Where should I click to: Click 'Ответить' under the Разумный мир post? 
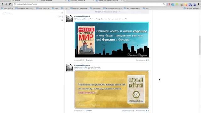(x=89, y=60)
